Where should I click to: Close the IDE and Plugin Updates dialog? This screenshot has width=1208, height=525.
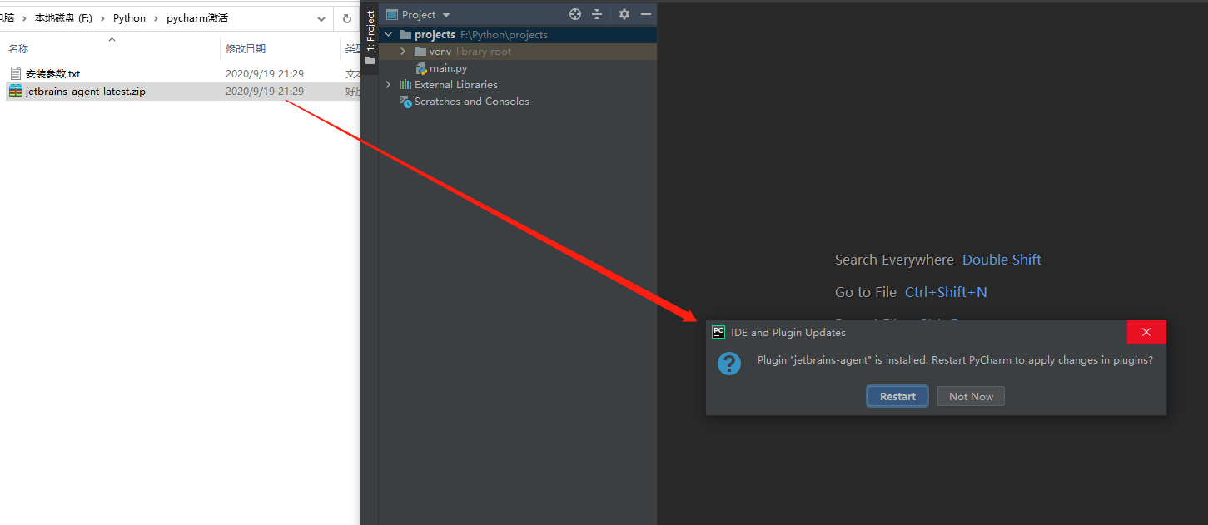click(1146, 332)
